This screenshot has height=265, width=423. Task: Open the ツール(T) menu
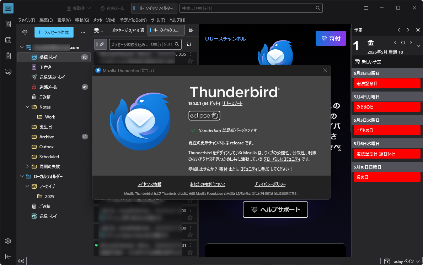pos(158,20)
